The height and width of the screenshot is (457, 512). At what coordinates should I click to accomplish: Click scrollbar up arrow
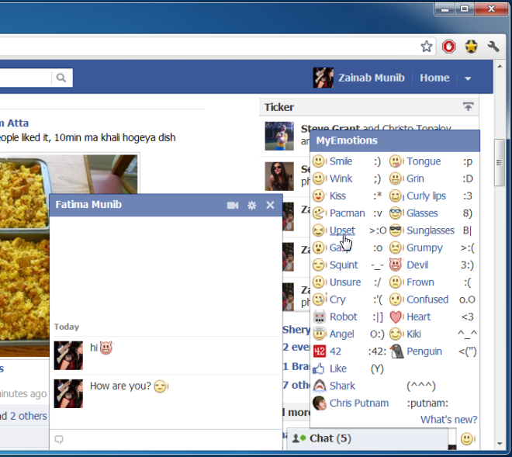pyautogui.click(x=500, y=66)
